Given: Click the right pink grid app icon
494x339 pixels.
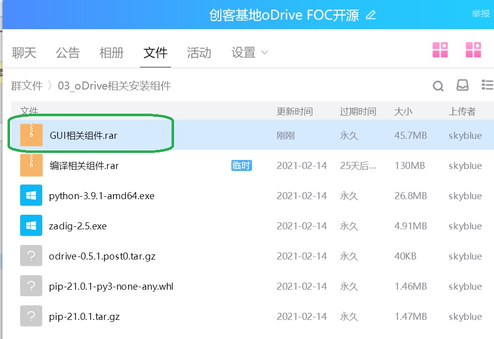Looking at the screenshot, I should pos(473,50).
